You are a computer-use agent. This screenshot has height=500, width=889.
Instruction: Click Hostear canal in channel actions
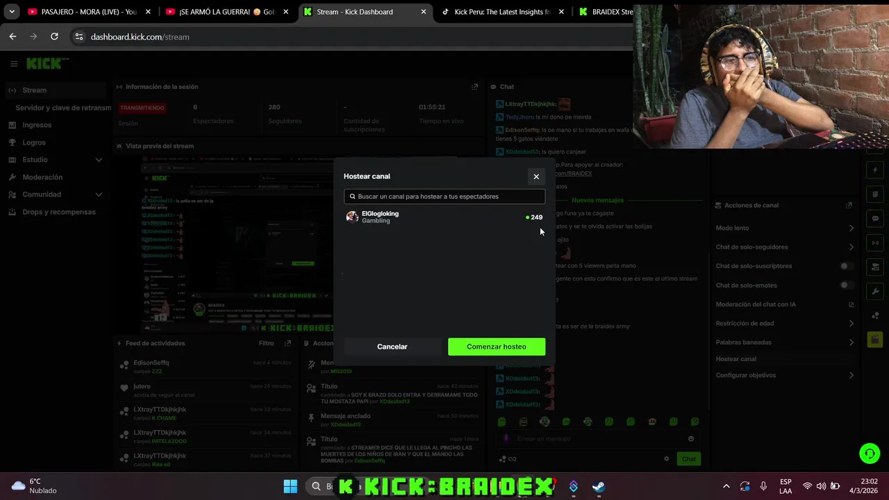736,359
